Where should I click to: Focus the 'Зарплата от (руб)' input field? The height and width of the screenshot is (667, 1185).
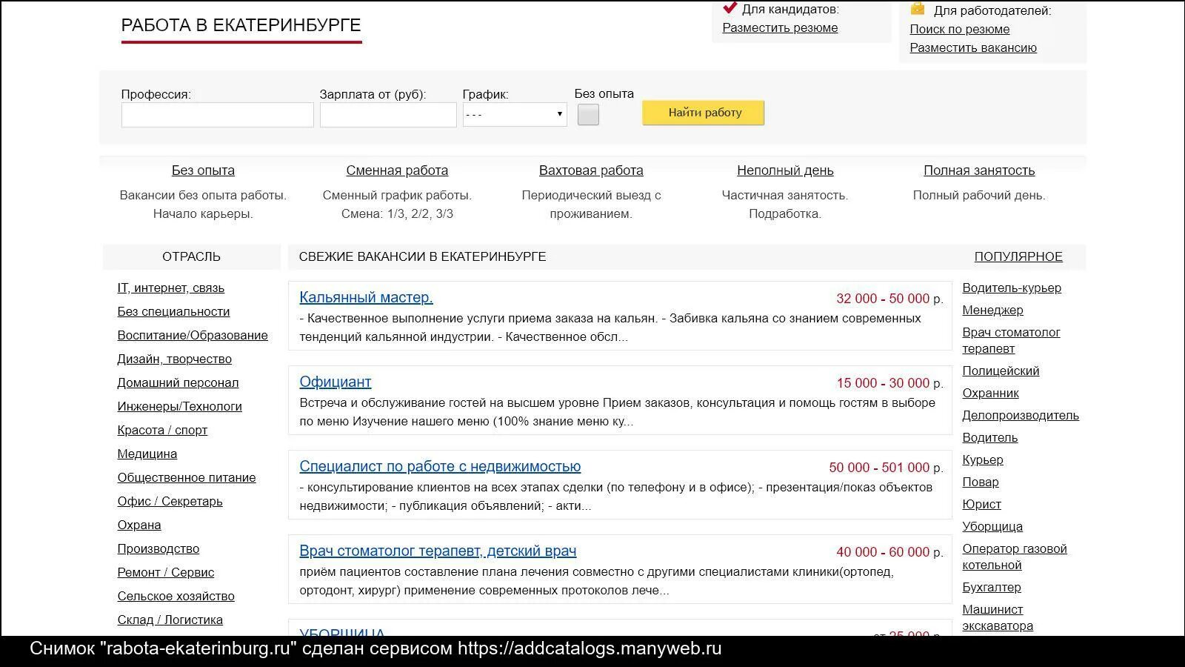pos(388,115)
